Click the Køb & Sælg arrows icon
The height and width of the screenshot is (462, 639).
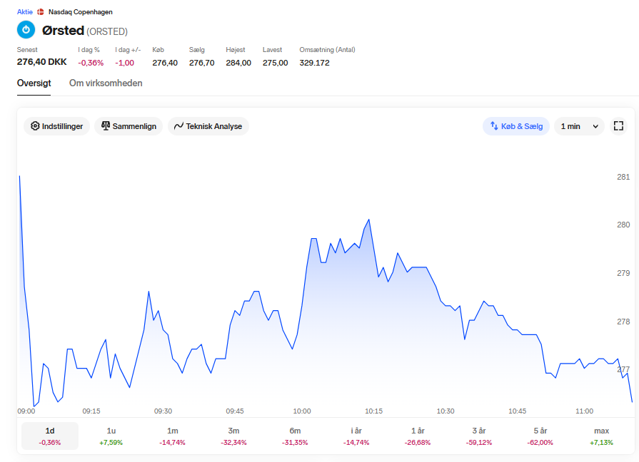pyautogui.click(x=494, y=126)
